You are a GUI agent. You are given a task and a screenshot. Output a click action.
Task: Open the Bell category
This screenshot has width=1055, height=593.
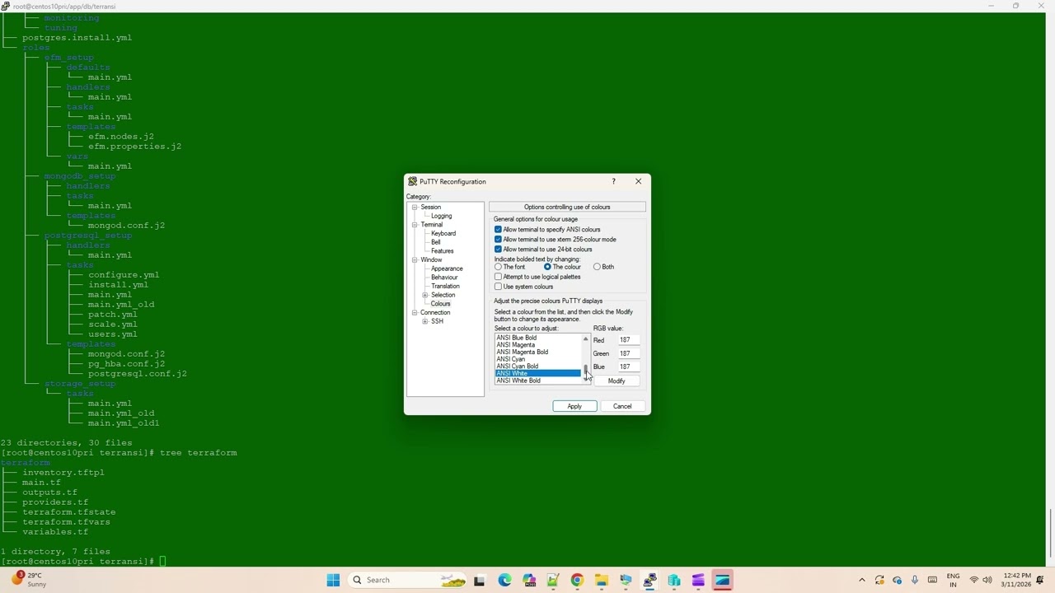point(436,242)
